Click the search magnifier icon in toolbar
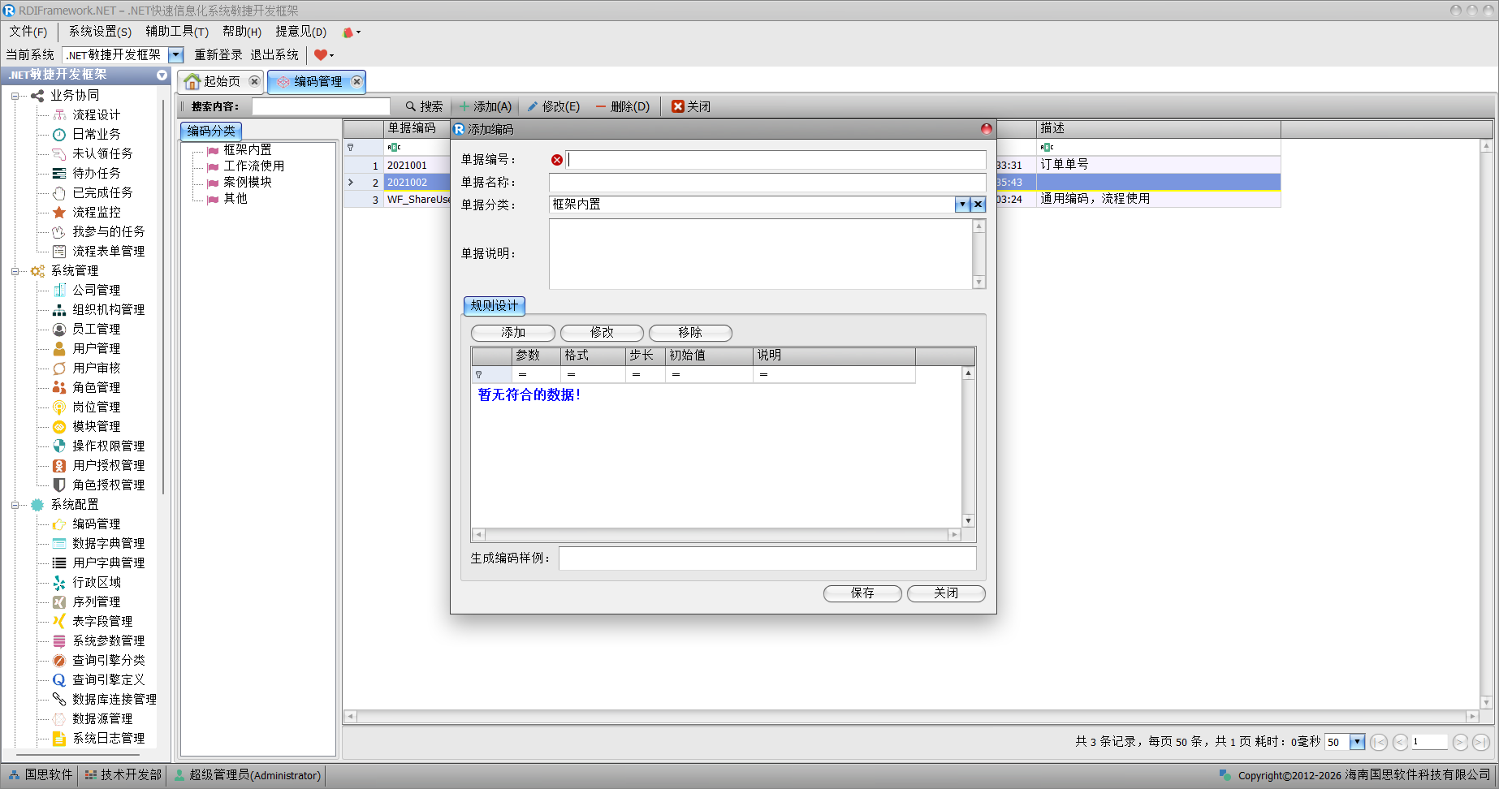This screenshot has width=1499, height=789. 411,106
